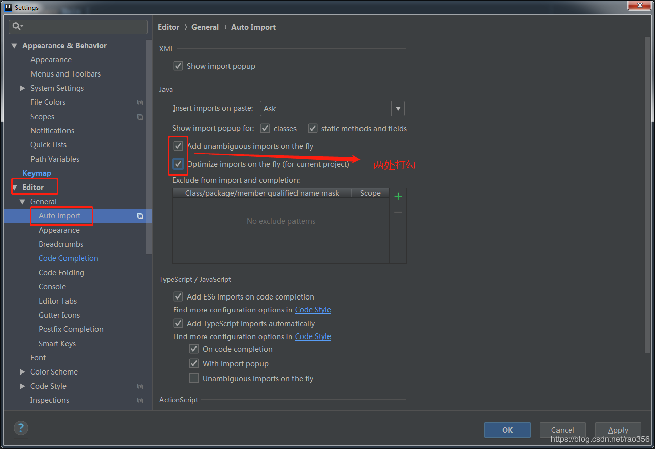Click the project-level icon beside Scopes
This screenshot has width=655, height=449.
point(140,117)
